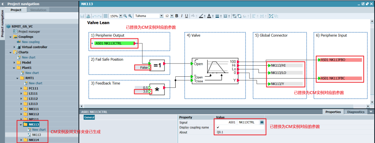The width and height of the screenshot is (375, 143).
Task: Click New coupling link under Couplings
Action: [x=31, y=42]
